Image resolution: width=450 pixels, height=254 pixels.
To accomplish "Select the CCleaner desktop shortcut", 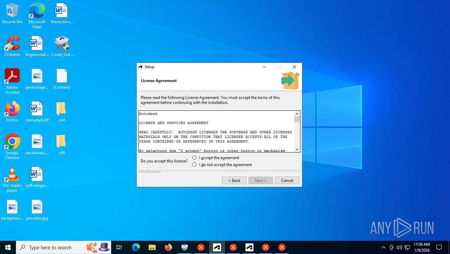I will point(12,47).
